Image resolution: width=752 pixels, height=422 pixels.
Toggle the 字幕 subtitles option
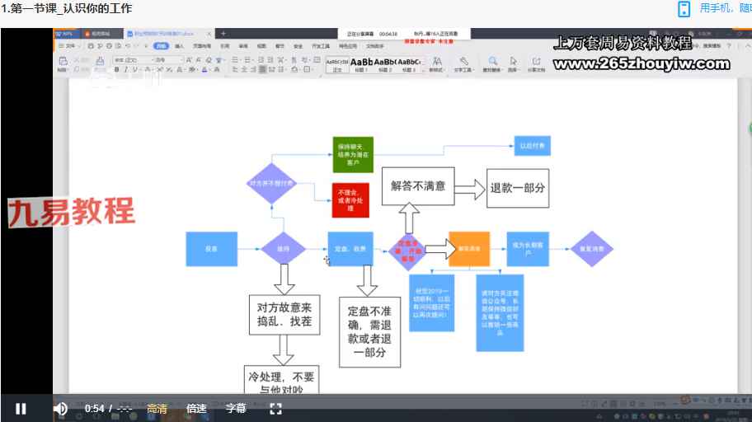(x=236, y=408)
